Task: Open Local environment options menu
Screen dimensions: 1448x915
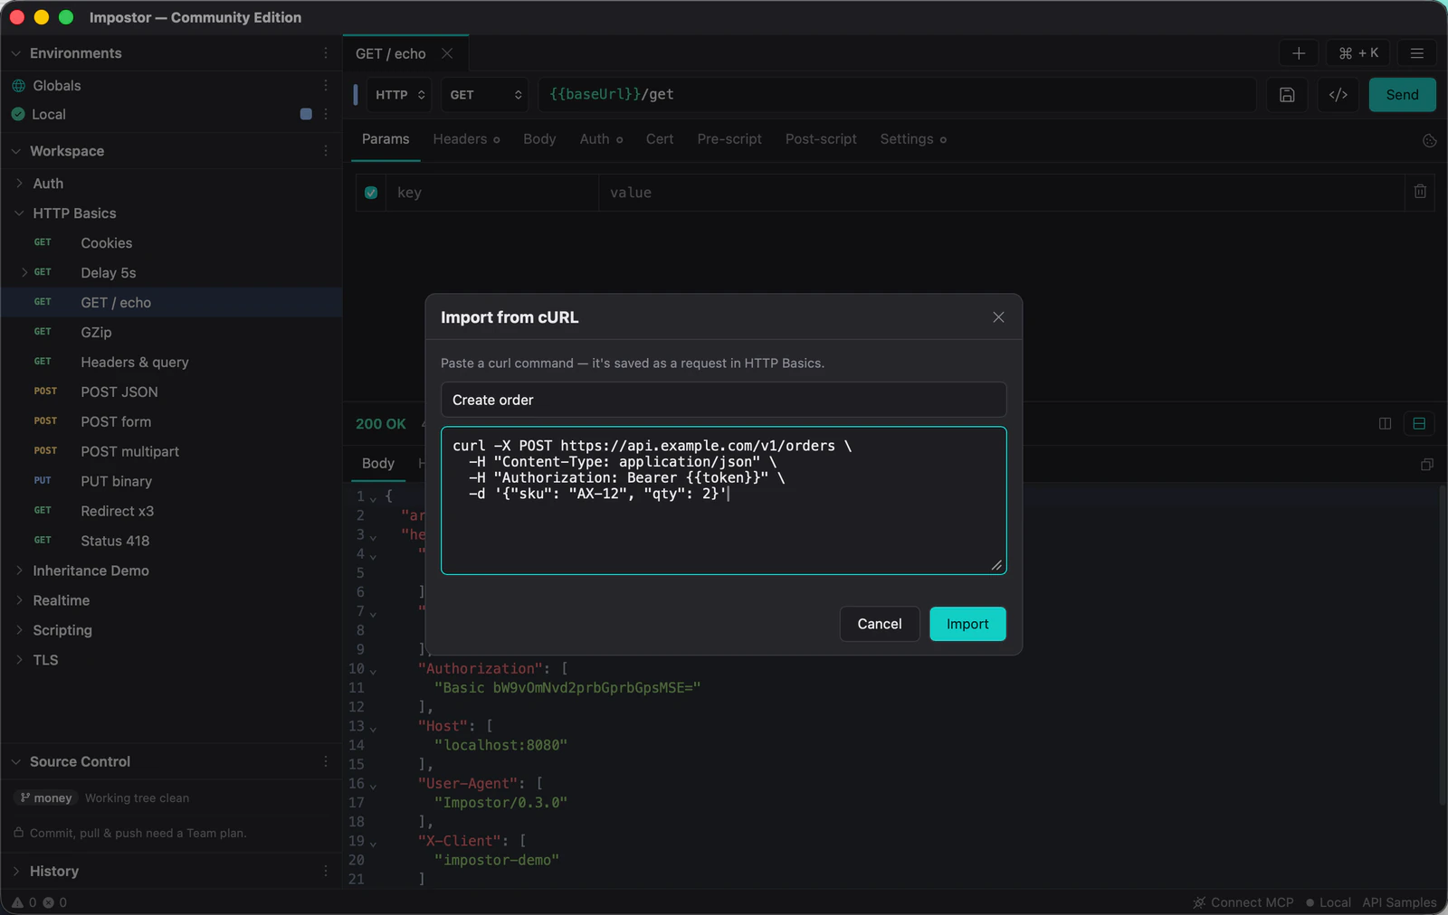Action: [326, 114]
